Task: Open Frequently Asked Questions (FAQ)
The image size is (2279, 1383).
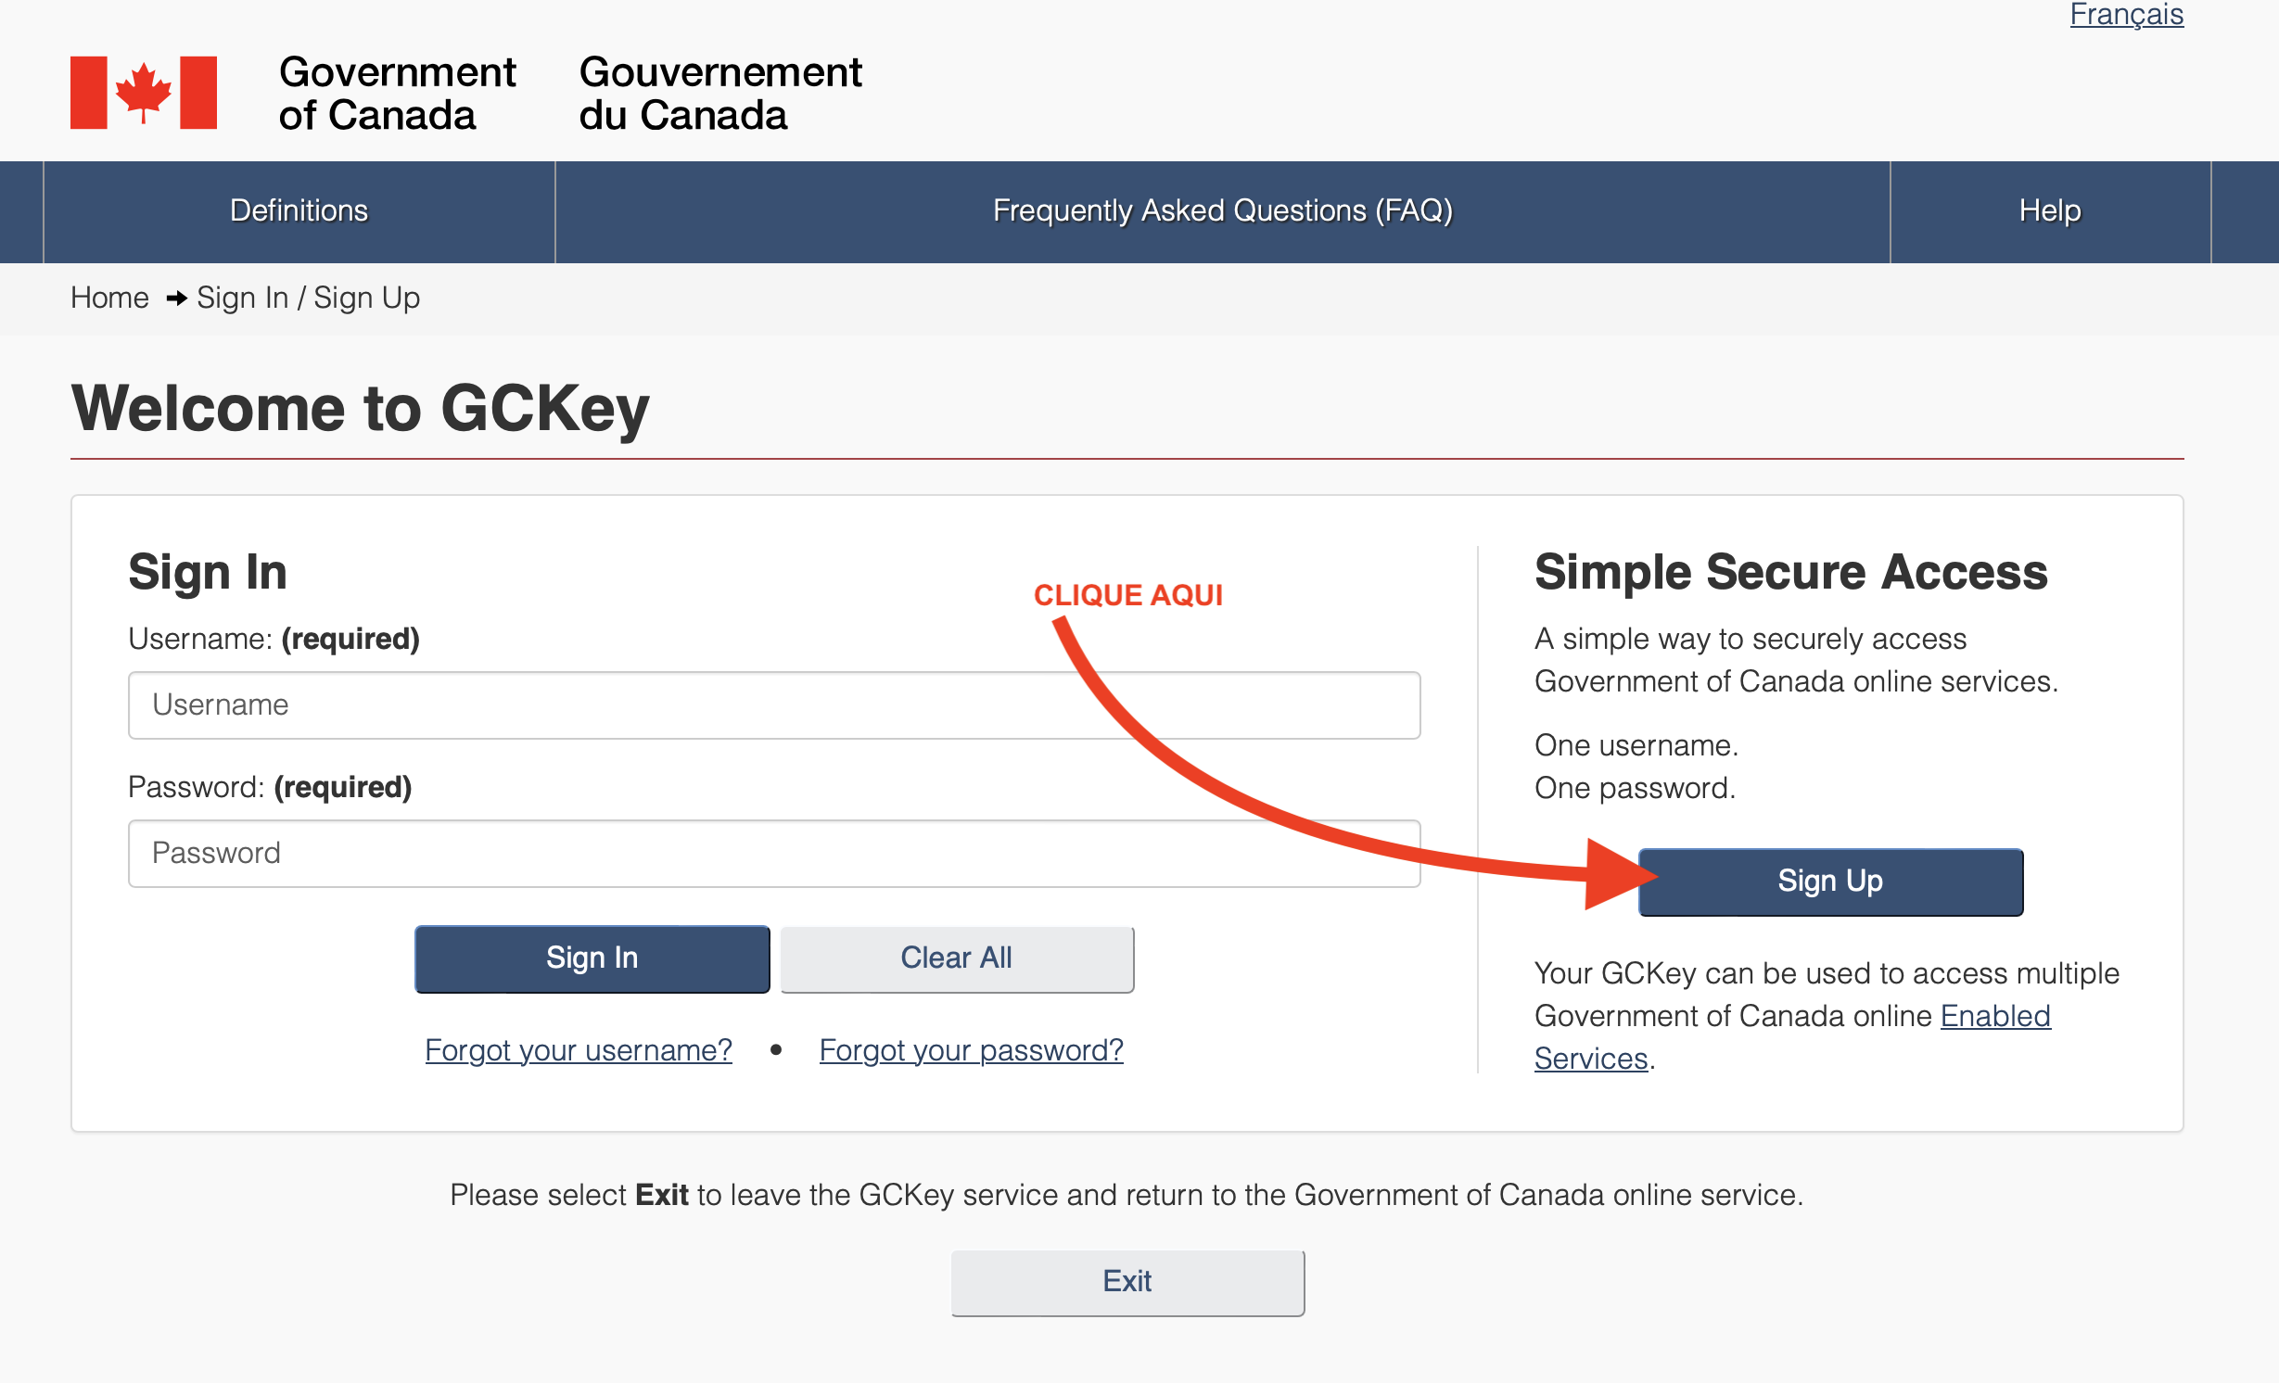Action: (x=1222, y=210)
